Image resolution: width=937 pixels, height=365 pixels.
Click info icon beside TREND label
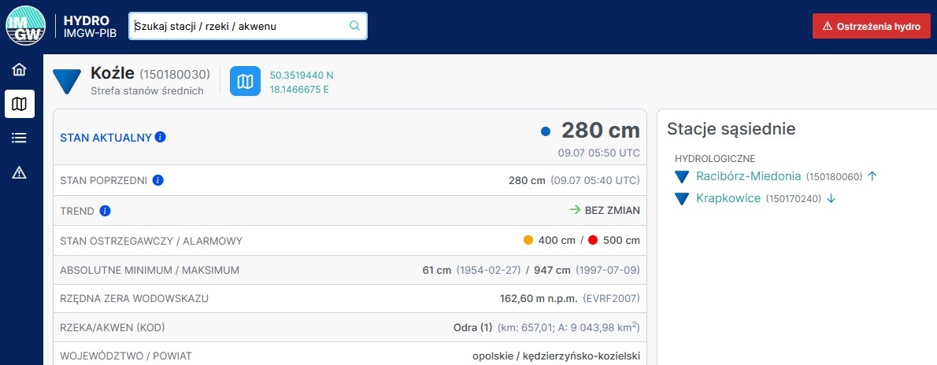[106, 211]
